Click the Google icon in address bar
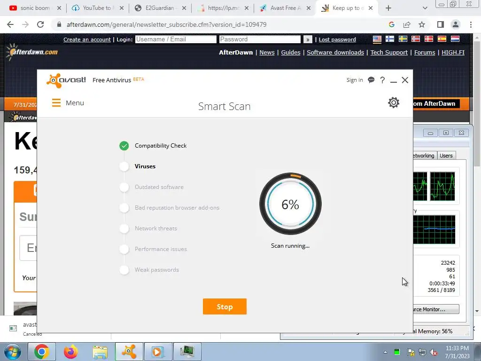 [391, 24]
